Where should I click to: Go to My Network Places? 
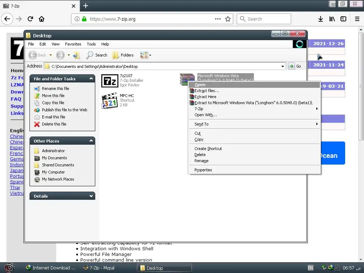(54, 180)
